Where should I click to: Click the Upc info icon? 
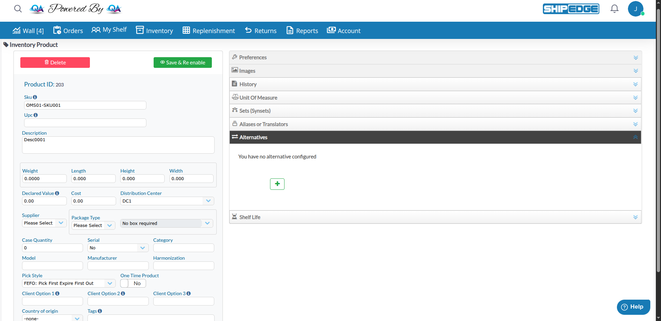pos(35,115)
